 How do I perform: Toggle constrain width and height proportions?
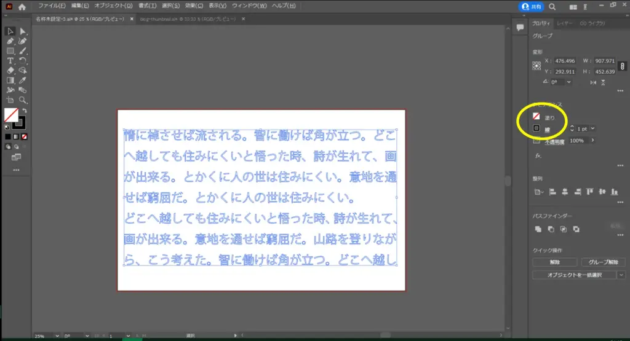click(623, 66)
